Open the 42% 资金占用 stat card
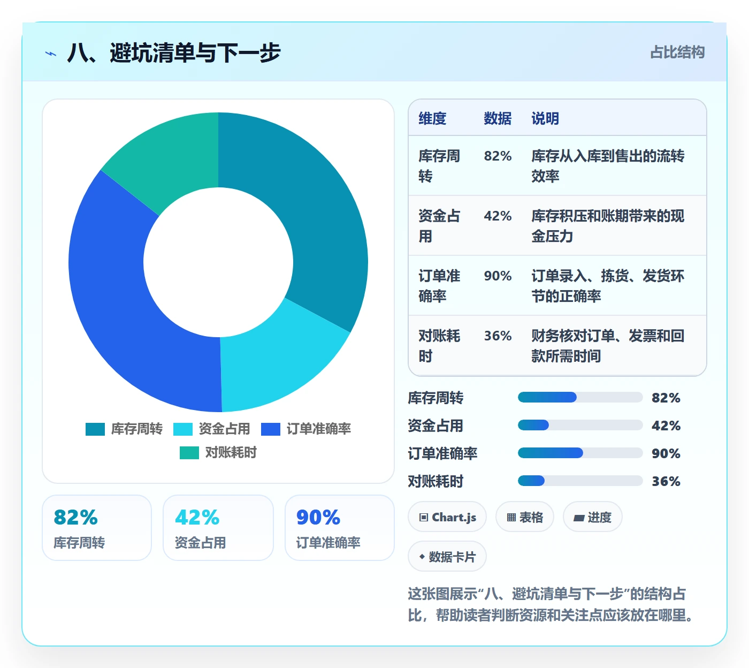This screenshot has height=668, width=749. (x=218, y=528)
